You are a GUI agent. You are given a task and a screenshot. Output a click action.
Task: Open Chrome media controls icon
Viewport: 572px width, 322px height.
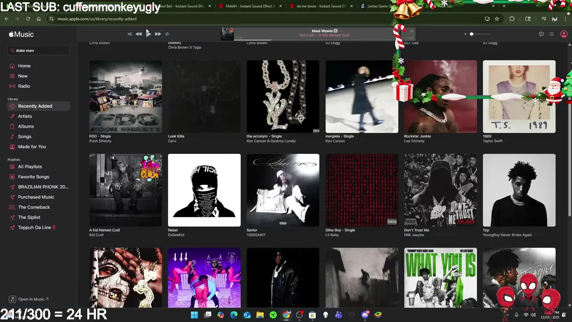point(544,19)
